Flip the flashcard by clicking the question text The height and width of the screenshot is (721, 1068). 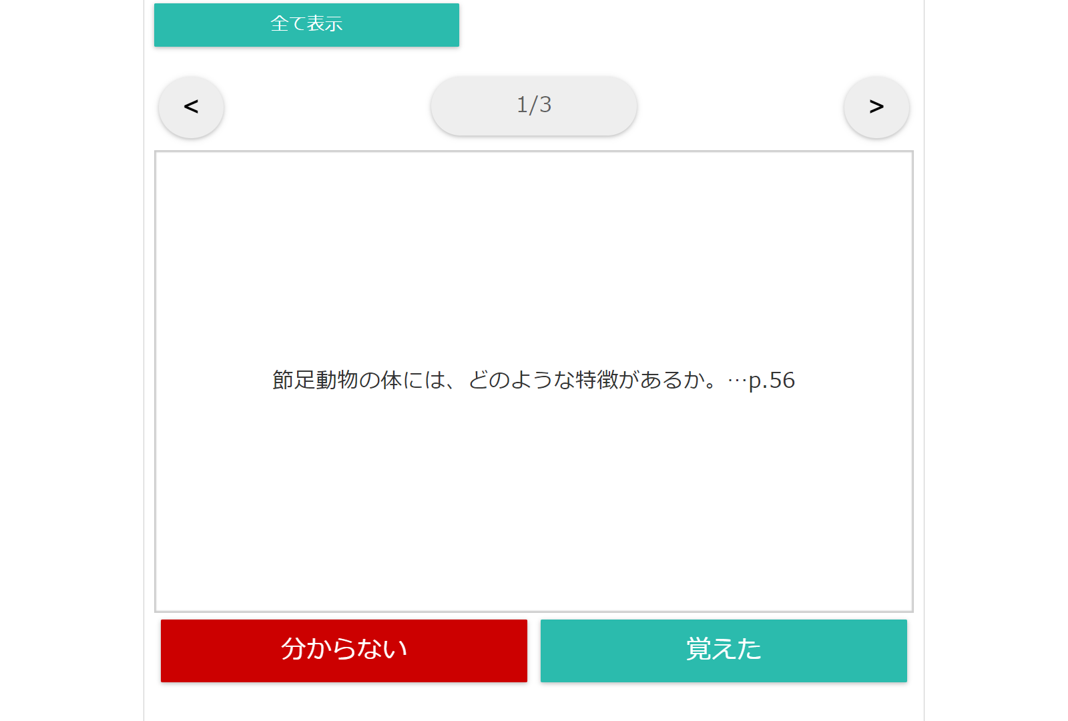pyautogui.click(x=533, y=380)
